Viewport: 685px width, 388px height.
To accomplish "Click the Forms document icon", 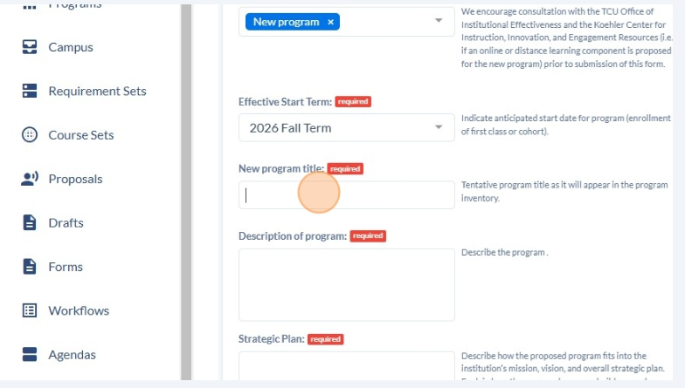I will tap(30, 267).
